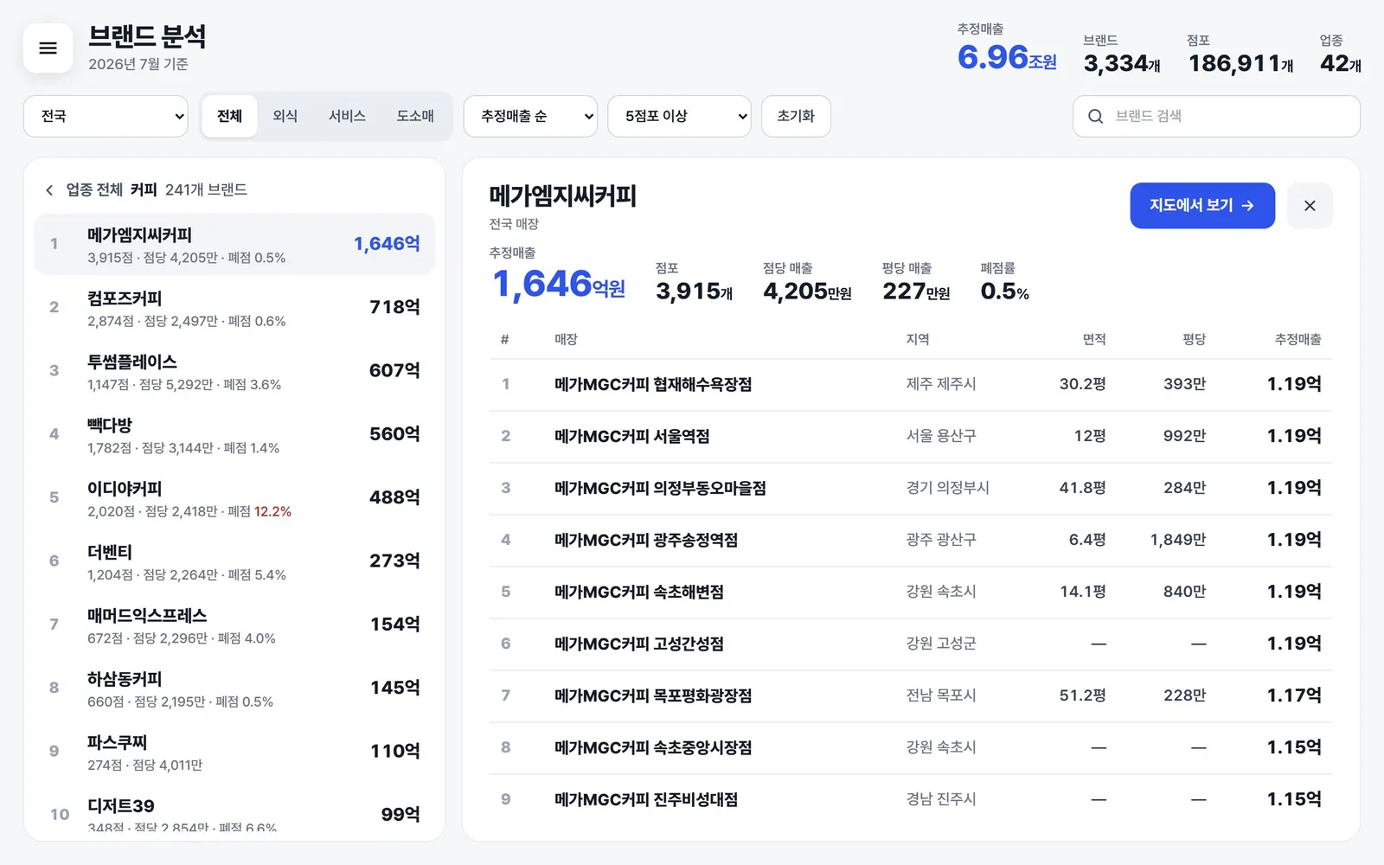Click the 지역 column header
Image resolution: width=1384 pixels, height=865 pixels.
(918, 339)
